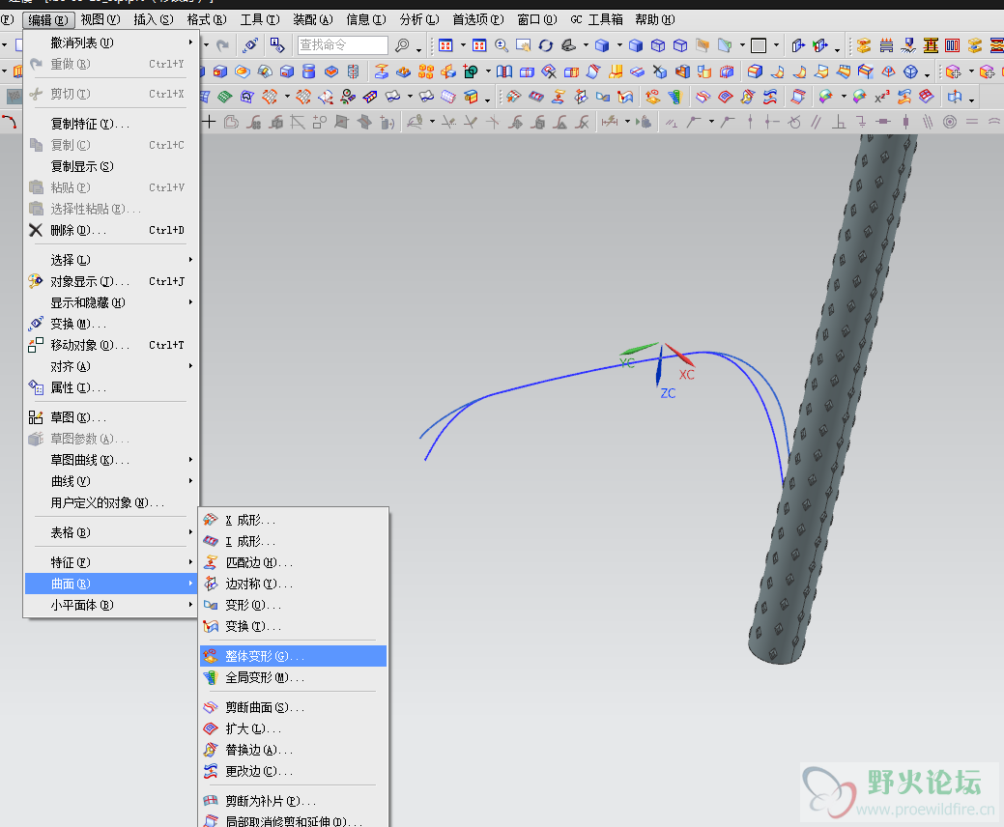Open the 格式(R) menu
Screen dimensions: 1004x827
coord(207,20)
